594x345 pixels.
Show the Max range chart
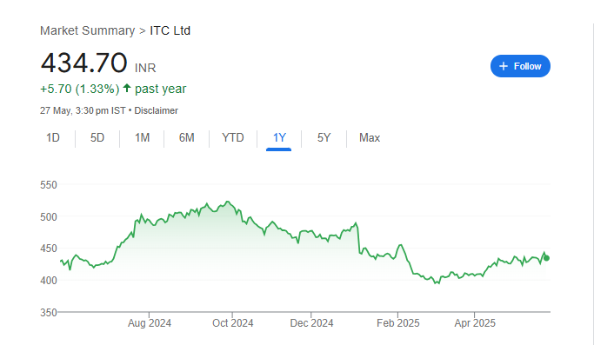click(370, 137)
